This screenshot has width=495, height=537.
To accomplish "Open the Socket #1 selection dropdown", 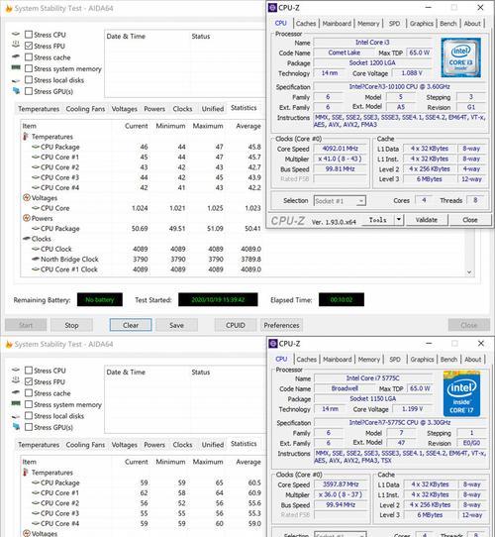I will coord(340,201).
